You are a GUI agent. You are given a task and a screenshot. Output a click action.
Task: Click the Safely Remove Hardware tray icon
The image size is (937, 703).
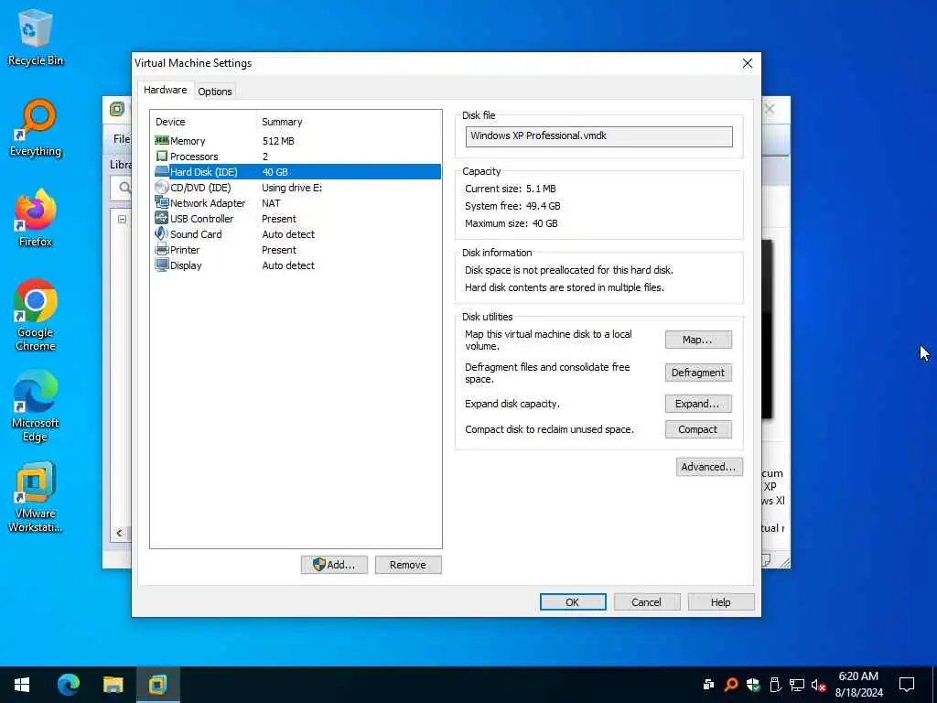(x=774, y=685)
